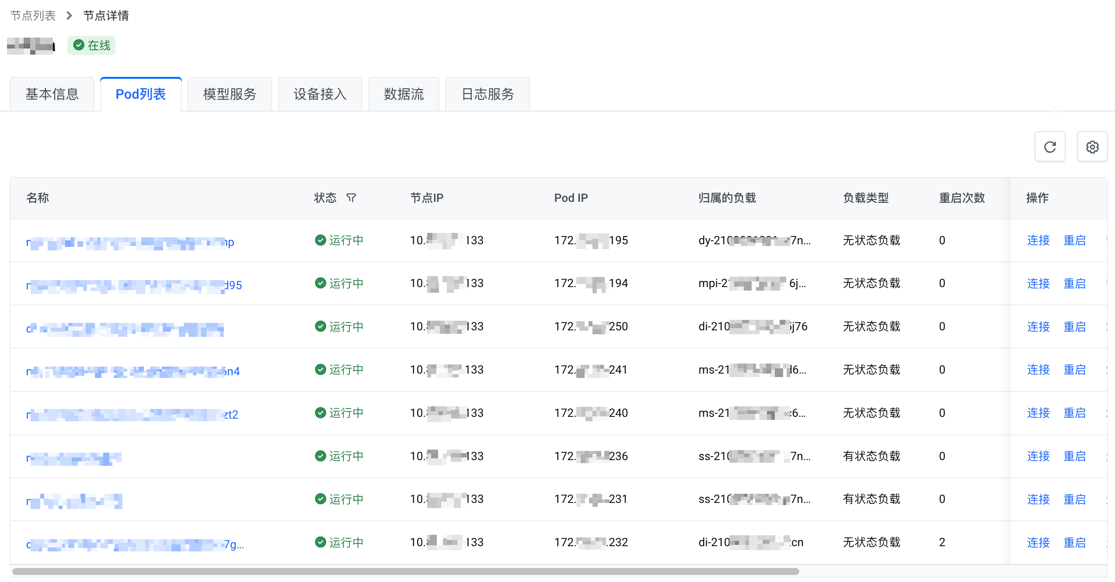The width and height of the screenshot is (1115, 582).
Task: Click workload 'mpi-2...6j...' cell
Action: (752, 283)
